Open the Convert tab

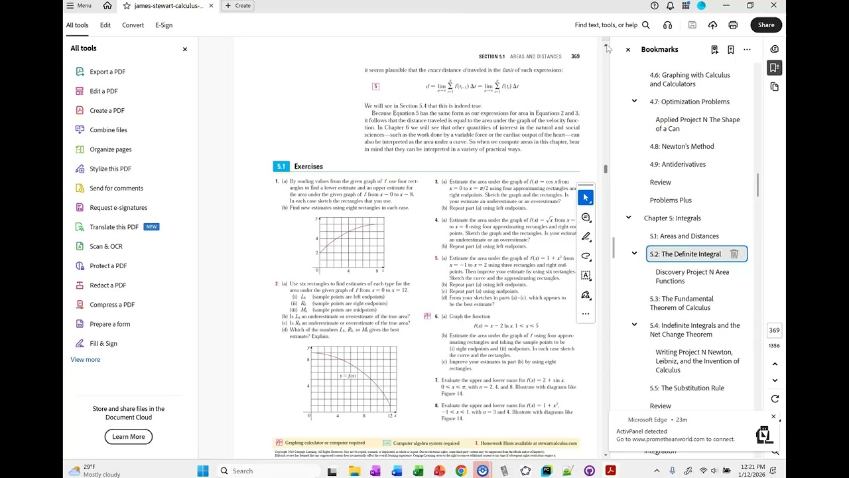point(133,25)
